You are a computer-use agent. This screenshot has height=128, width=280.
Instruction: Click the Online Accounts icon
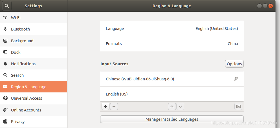(x=5, y=110)
